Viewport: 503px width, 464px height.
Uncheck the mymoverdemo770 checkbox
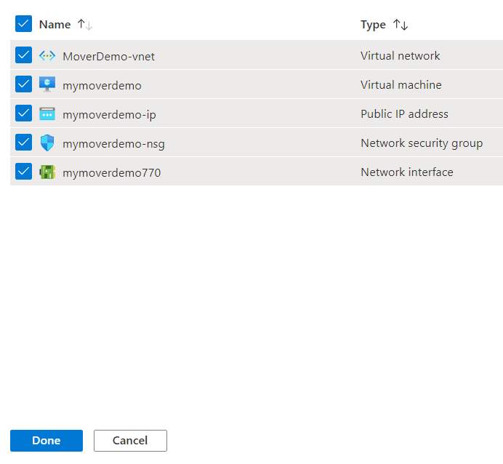23,171
